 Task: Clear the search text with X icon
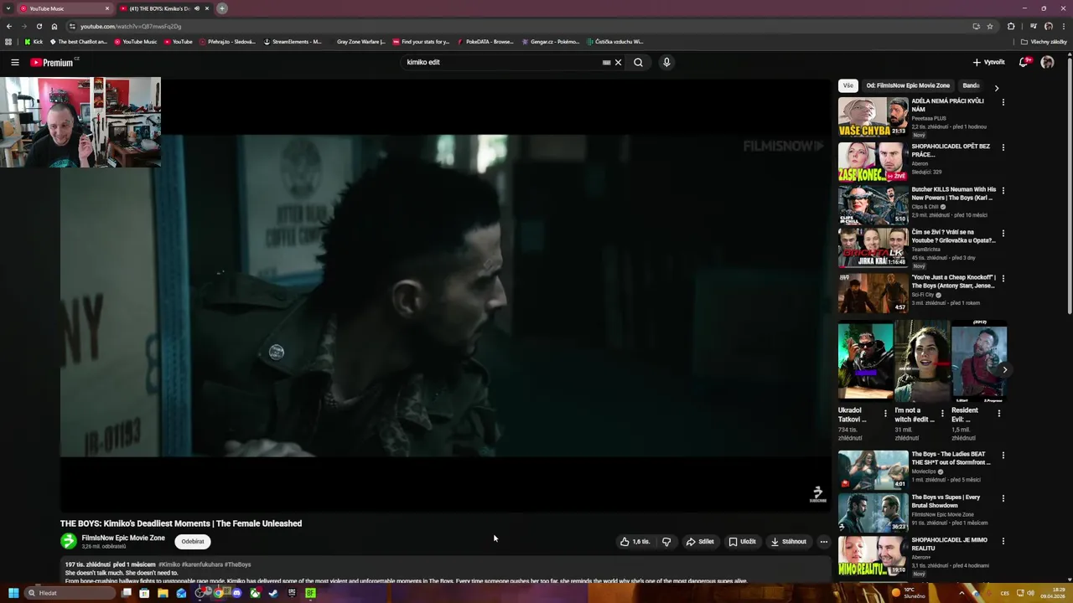[x=619, y=62]
